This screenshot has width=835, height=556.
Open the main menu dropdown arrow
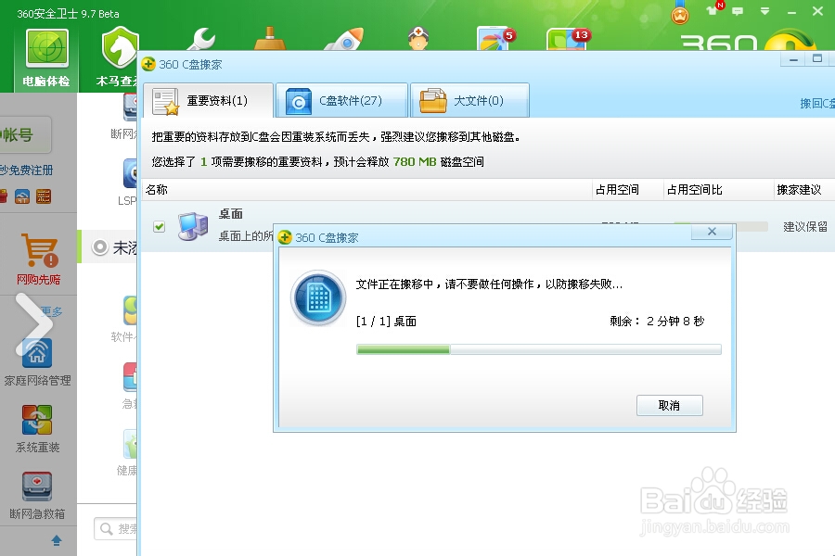pyautogui.click(x=764, y=11)
